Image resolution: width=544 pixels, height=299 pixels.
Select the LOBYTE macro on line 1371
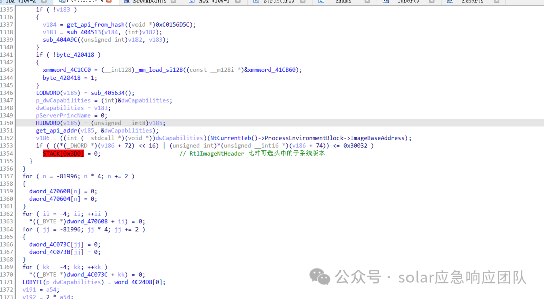(33, 282)
